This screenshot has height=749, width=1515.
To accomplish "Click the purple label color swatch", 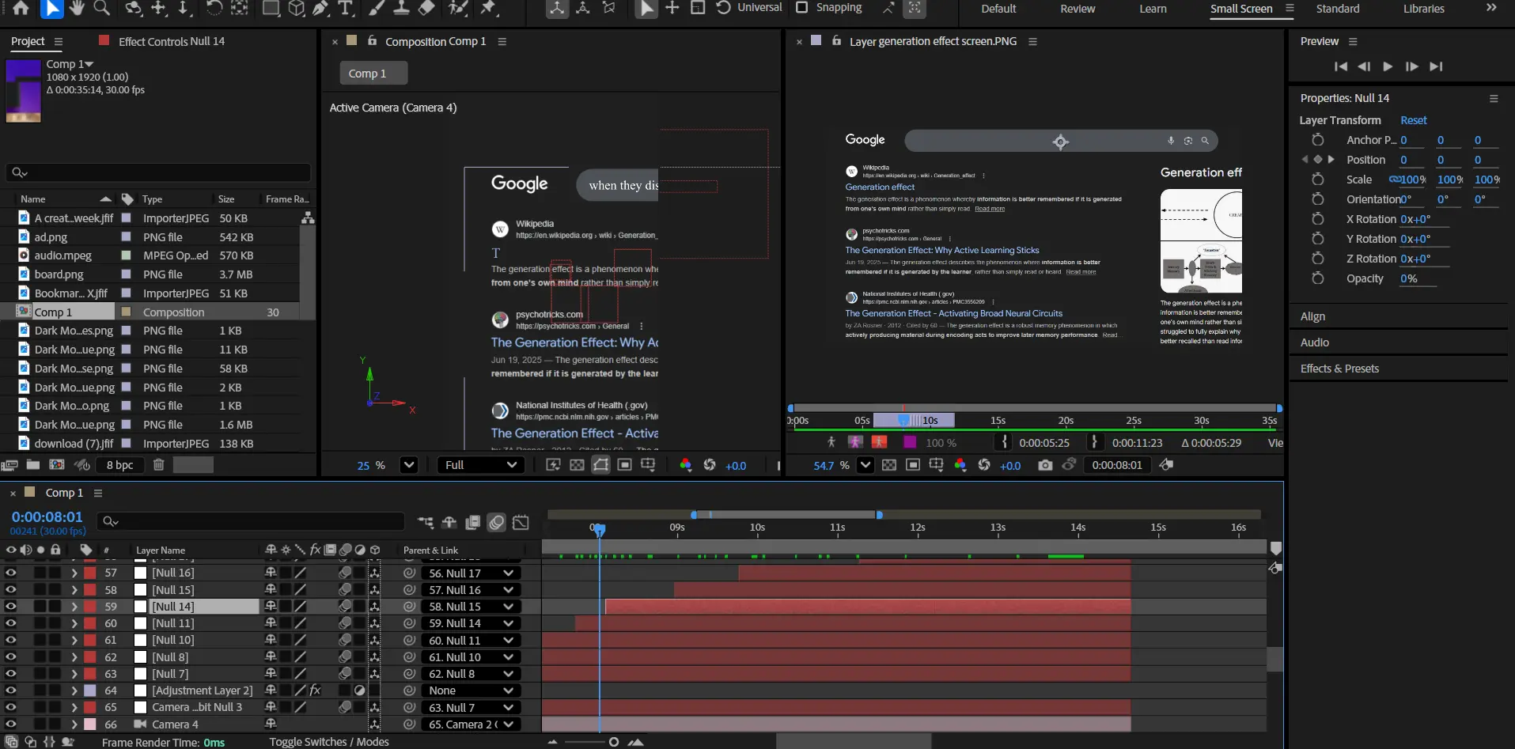I will pos(910,443).
